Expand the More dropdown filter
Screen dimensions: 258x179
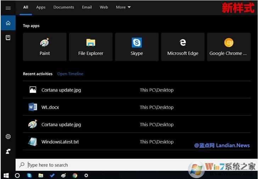[123, 7]
